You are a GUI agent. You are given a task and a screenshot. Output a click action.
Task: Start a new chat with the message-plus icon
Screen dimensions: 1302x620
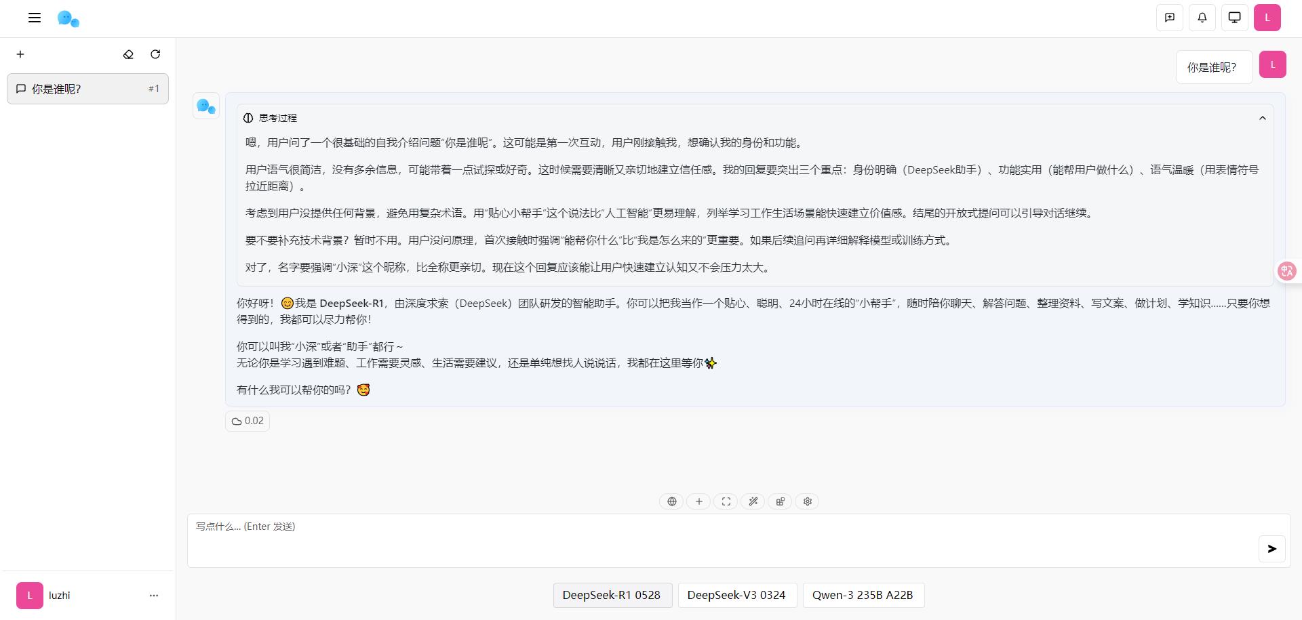pos(1169,18)
